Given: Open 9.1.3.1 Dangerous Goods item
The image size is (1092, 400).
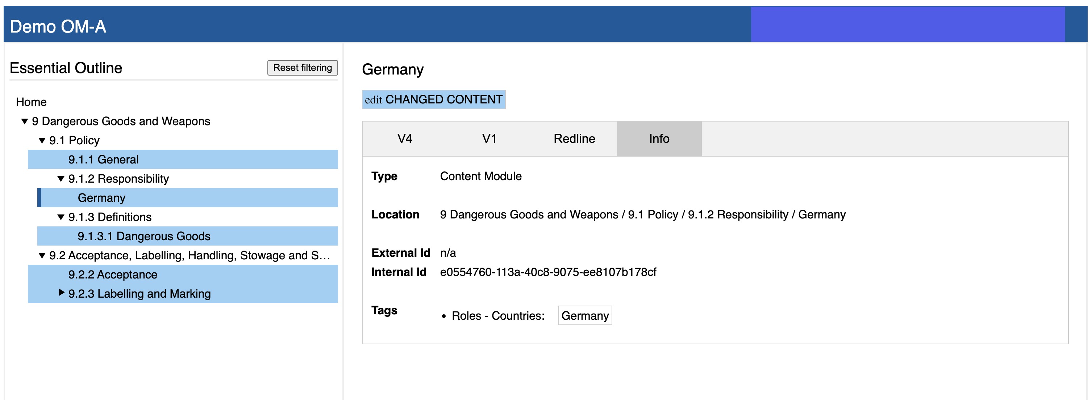Looking at the screenshot, I should coord(144,236).
